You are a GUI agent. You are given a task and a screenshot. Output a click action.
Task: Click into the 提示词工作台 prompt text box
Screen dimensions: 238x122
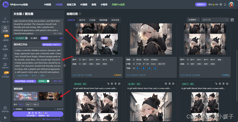click(38, 63)
